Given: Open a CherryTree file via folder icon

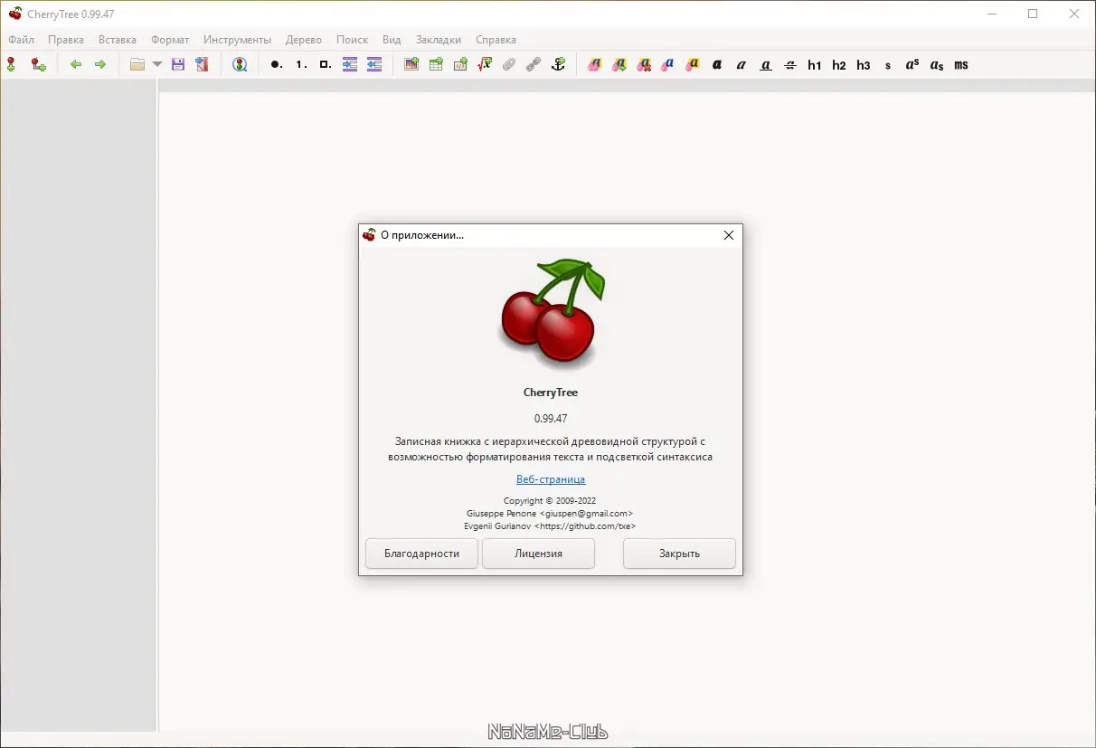Looking at the screenshot, I should 137,65.
